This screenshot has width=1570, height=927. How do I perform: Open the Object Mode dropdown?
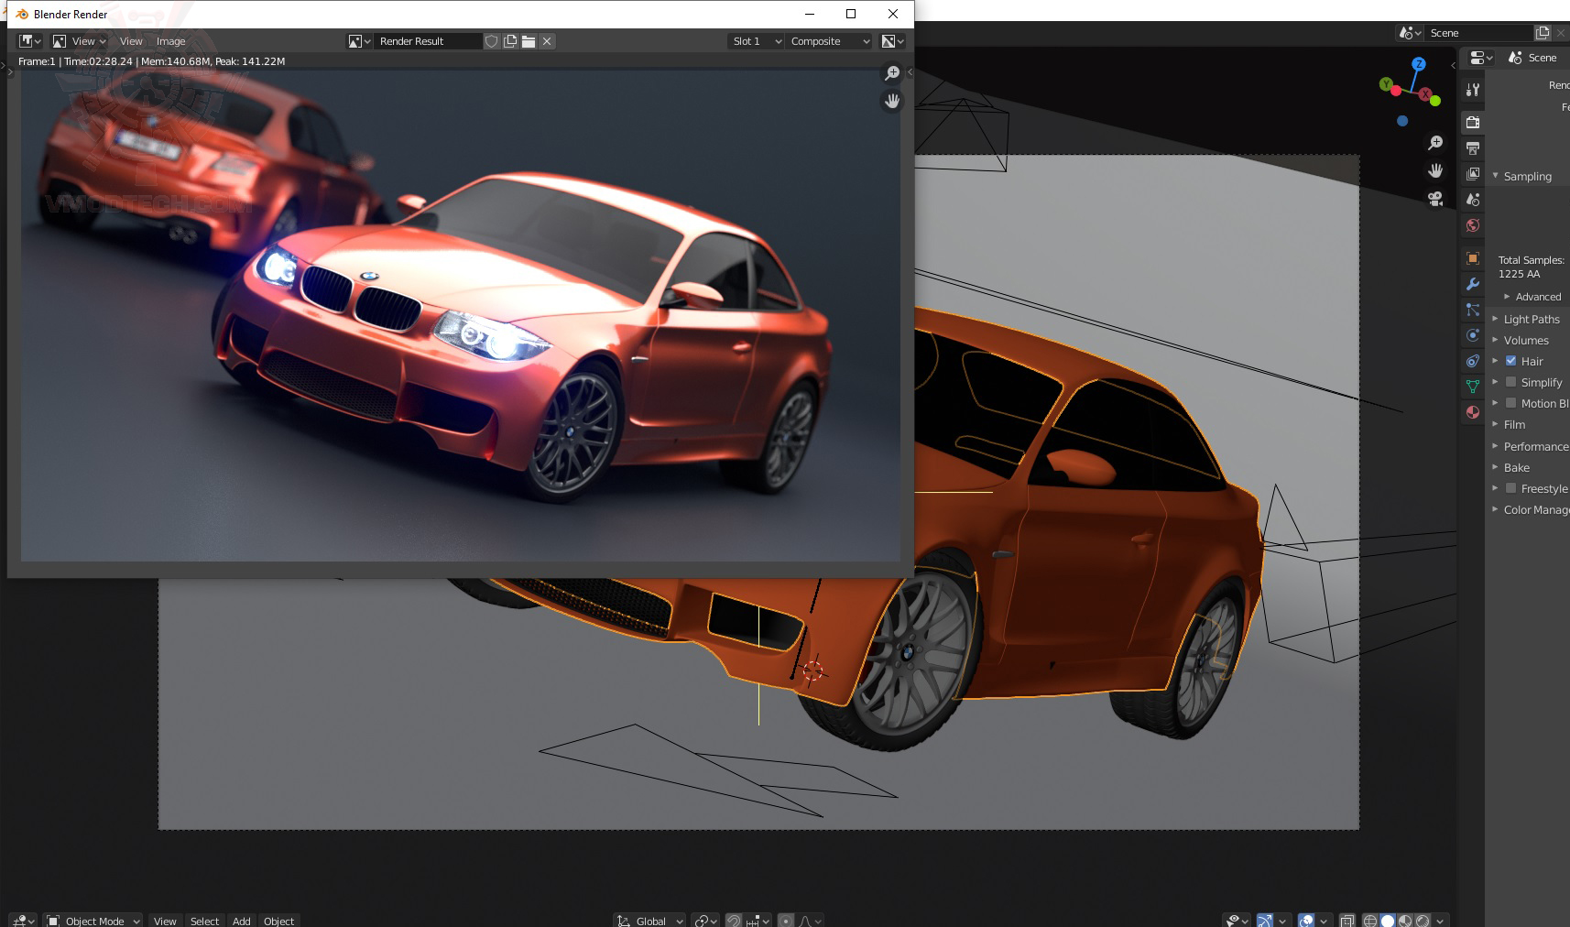pos(93,921)
